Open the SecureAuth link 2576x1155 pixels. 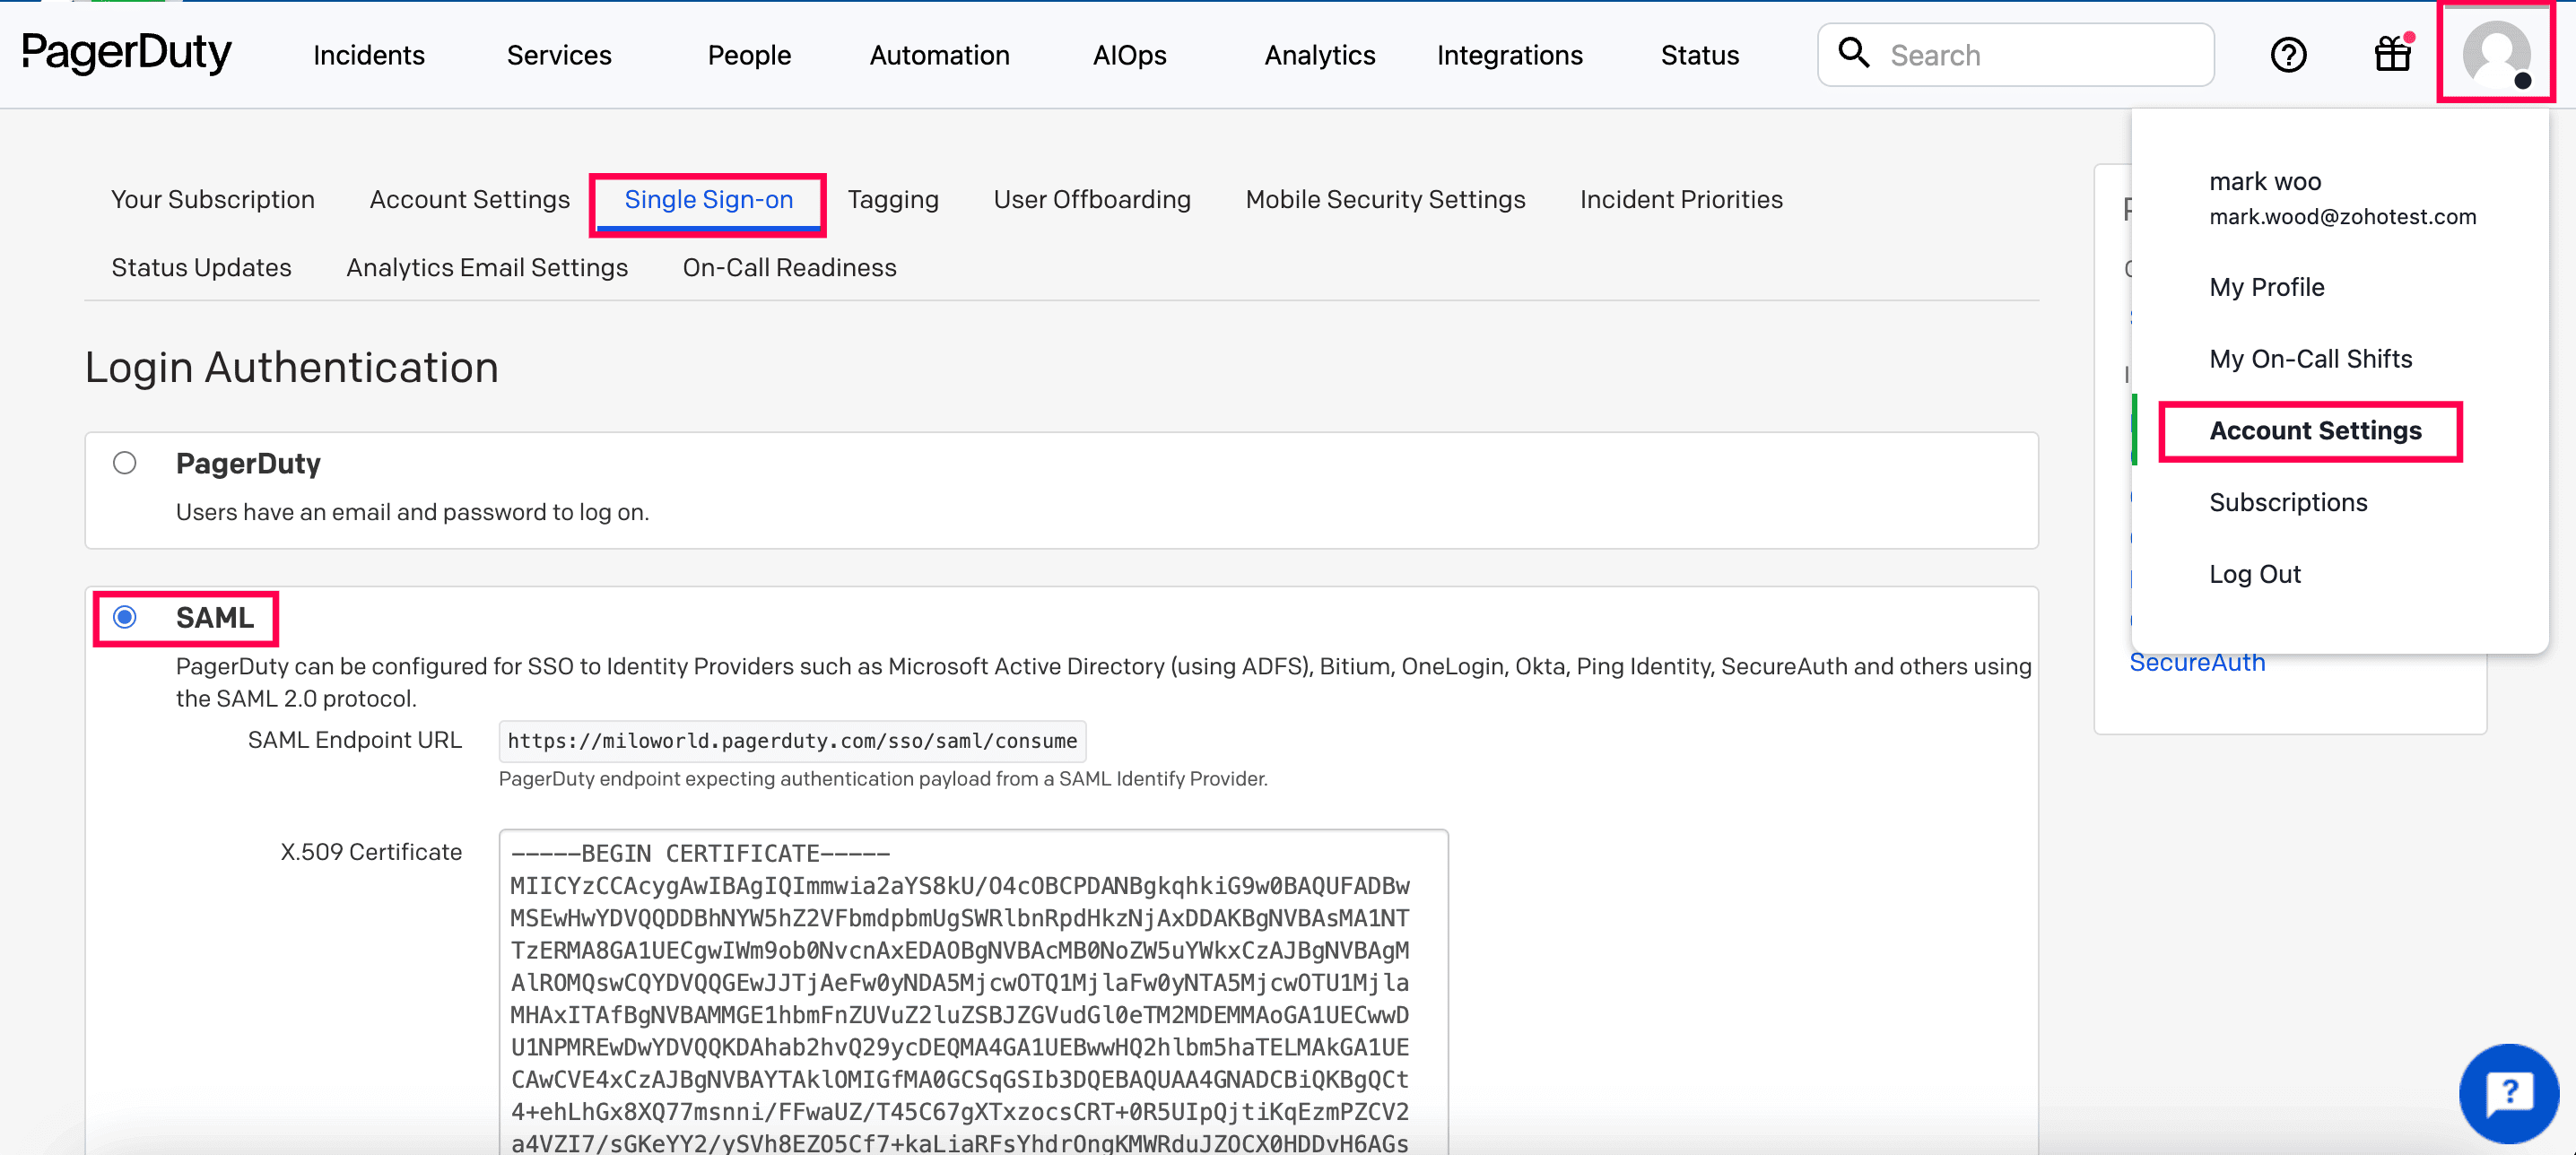click(x=2196, y=663)
